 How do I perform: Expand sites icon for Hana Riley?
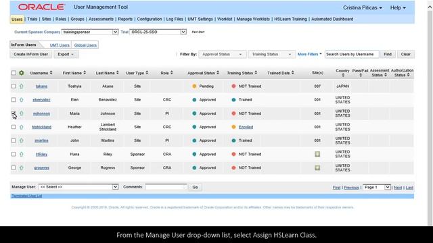[317, 154]
